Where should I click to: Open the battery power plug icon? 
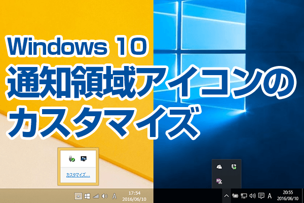[x=235, y=196]
